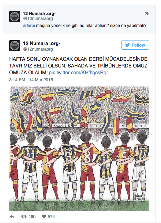The height and width of the screenshot is (223, 161).
Task: Like the tweet using the heart icon
Action: tap(44, 217)
